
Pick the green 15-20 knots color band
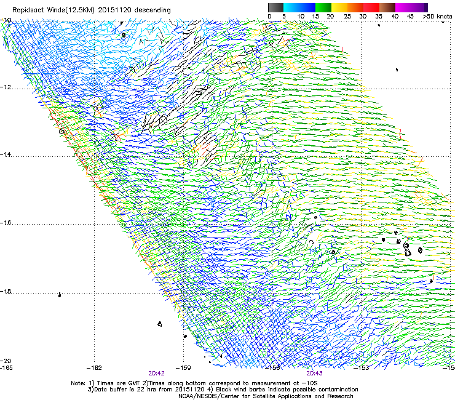[323, 7]
